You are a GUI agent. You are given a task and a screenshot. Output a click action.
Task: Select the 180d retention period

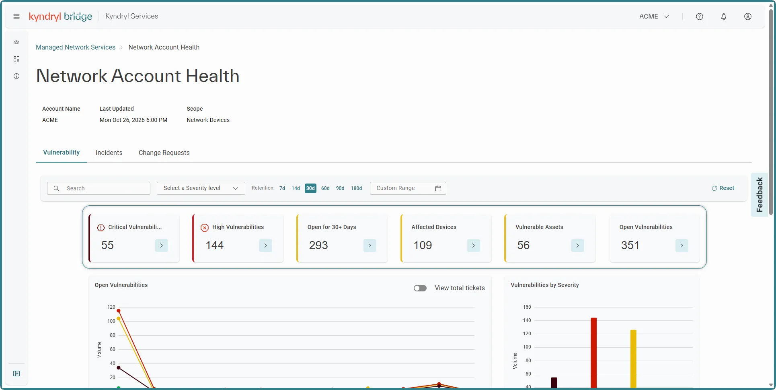(x=356, y=188)
